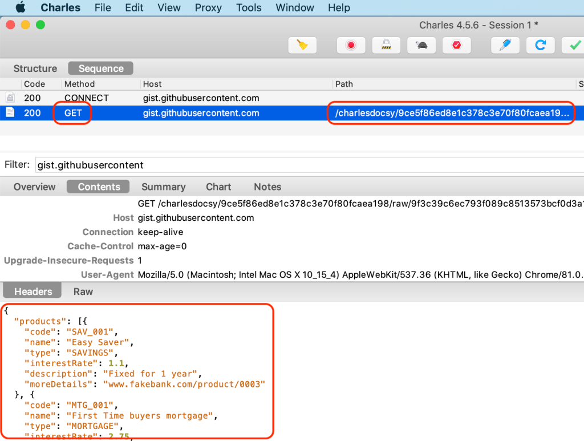Select the CONNECT row's lock document icon
Image resolution: width=584 pixels, height=441 pixels.
tap(10, 98)
